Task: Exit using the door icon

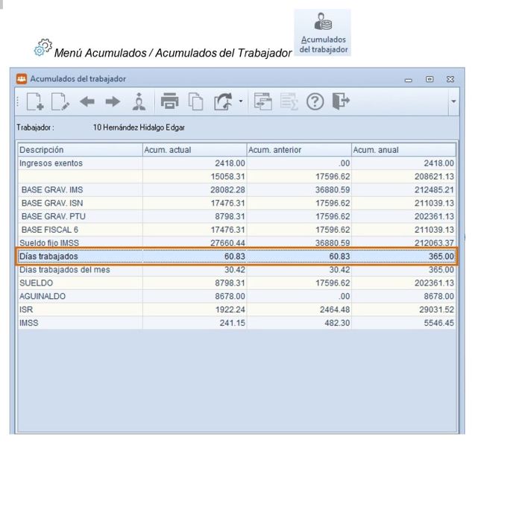Action: (341, 101)
